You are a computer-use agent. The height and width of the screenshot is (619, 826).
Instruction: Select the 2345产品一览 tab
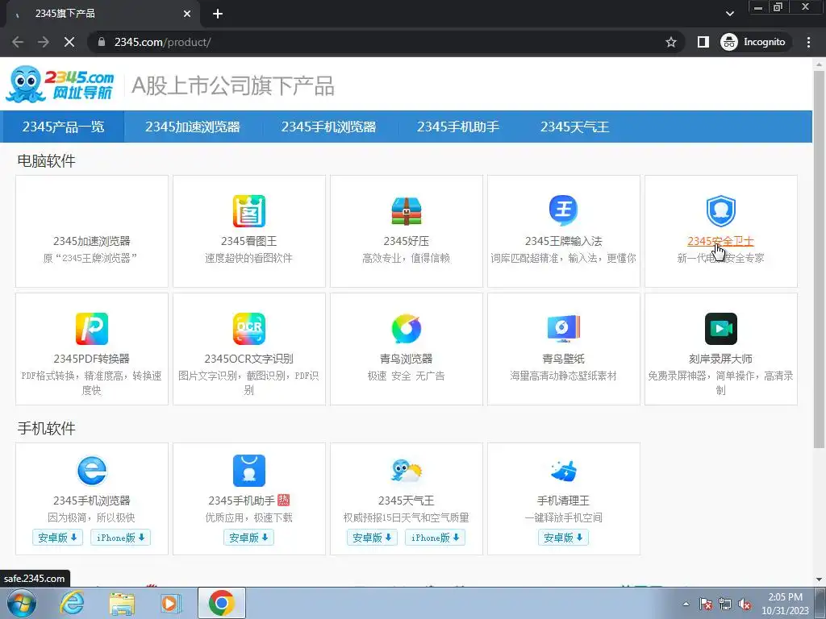point(63,127)
